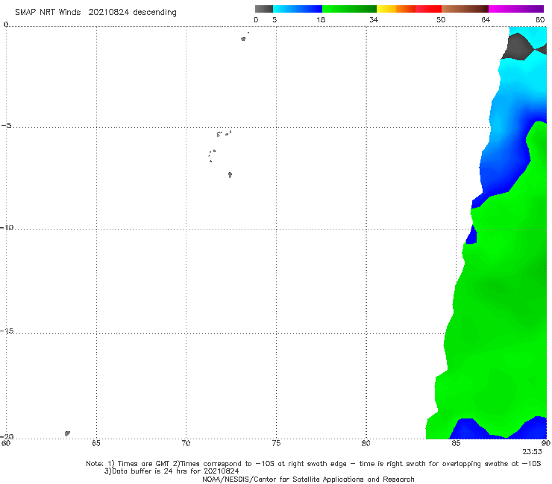The height and width of the screenshot is (484, 552).
Task: Click the latitude label "-10"
Action: (7, 227)
